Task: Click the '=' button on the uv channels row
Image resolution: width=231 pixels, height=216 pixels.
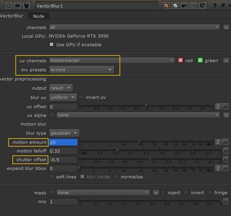Action: [x=226, y=61]
